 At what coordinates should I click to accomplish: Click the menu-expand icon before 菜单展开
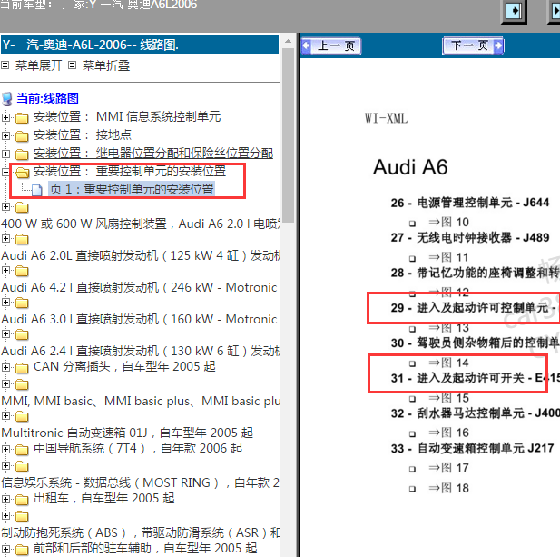pyautogui.click(x=5, y=65)
